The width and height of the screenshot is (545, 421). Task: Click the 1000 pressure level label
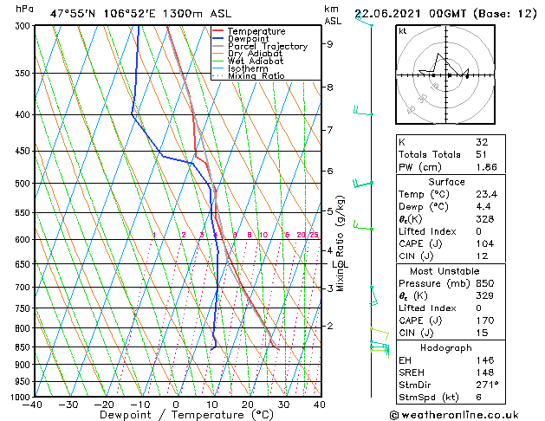[x=23, y=397]
